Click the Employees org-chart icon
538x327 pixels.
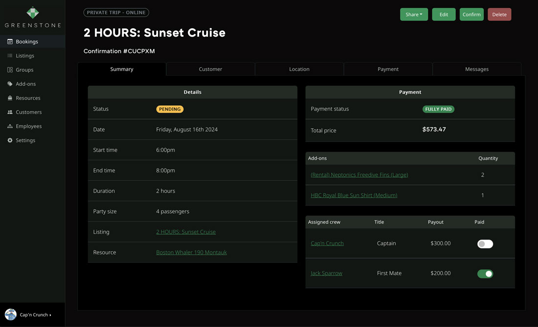(10, 126)
